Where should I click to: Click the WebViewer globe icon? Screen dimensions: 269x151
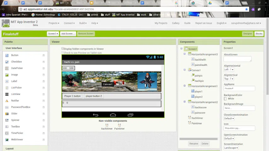[x=7, y=140]
